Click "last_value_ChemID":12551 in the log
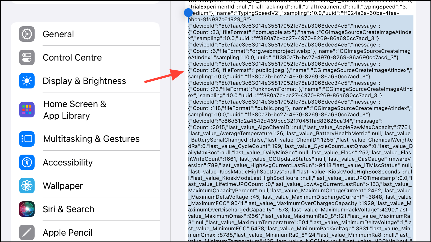 click(x=302, y=140)
